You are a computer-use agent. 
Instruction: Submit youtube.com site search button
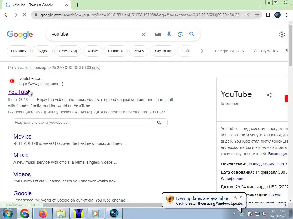click(159, 123)
